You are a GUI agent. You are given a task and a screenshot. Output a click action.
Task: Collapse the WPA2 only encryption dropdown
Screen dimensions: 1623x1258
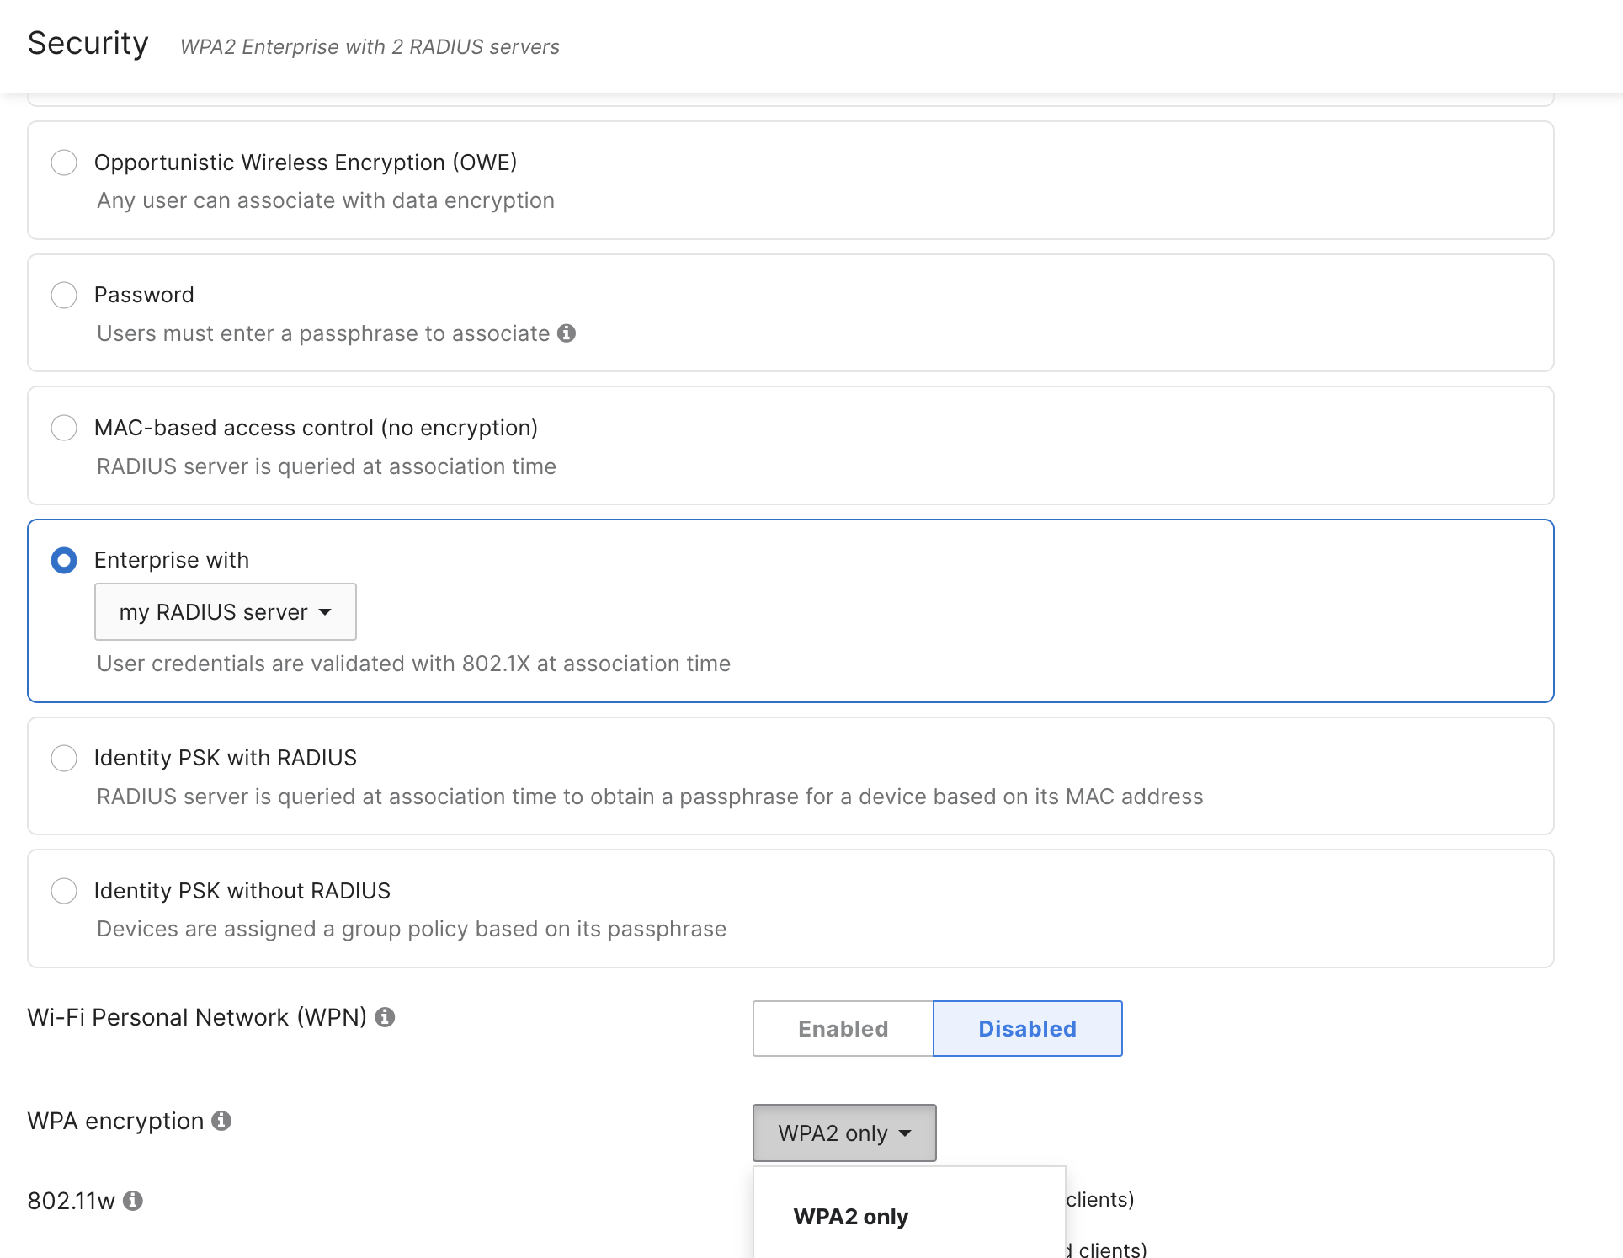click(x=843, y=1133)
